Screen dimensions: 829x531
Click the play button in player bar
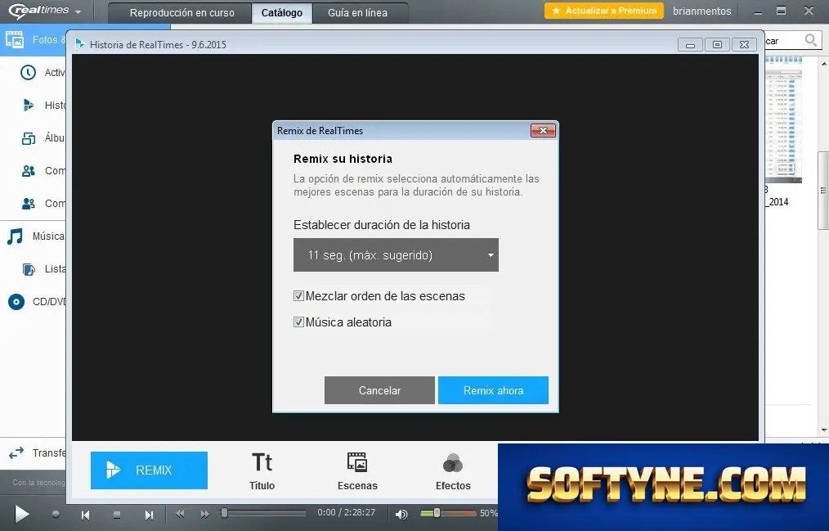(x=21, y=514)
